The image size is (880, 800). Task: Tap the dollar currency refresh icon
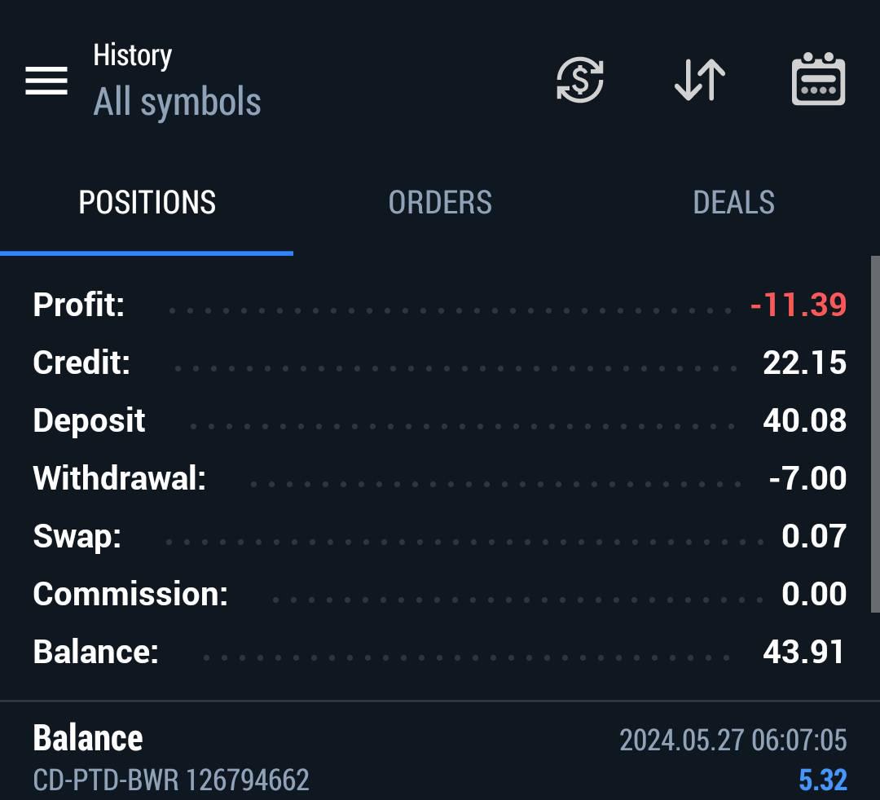[580, 80]
